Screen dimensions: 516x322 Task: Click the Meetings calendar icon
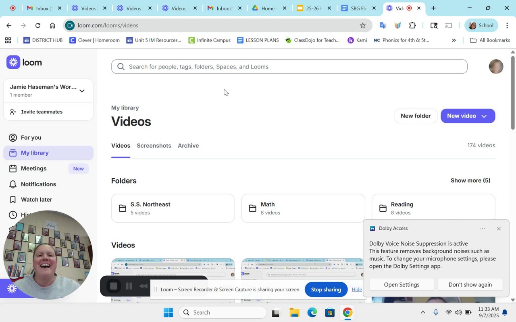(x=13, y=169)
